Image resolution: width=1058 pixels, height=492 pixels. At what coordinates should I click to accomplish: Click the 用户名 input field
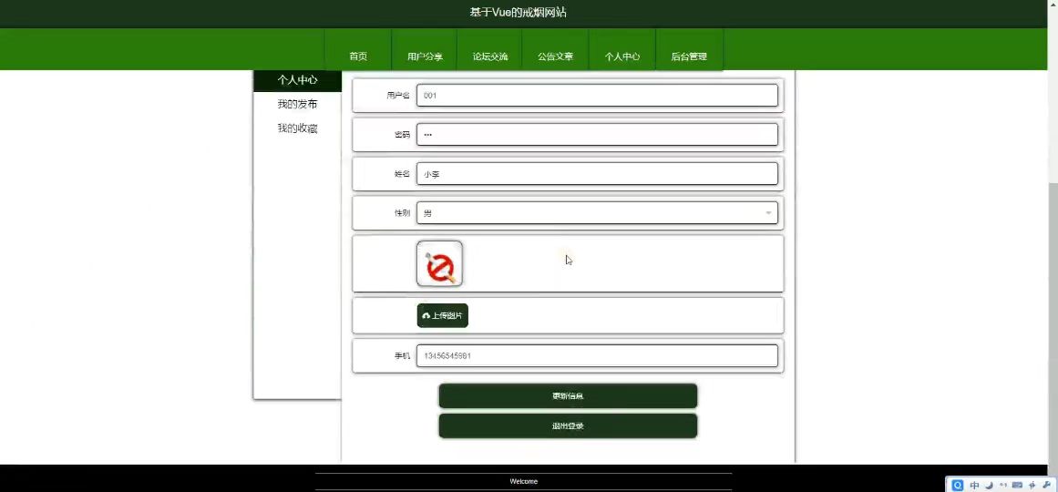click(597, 95)
